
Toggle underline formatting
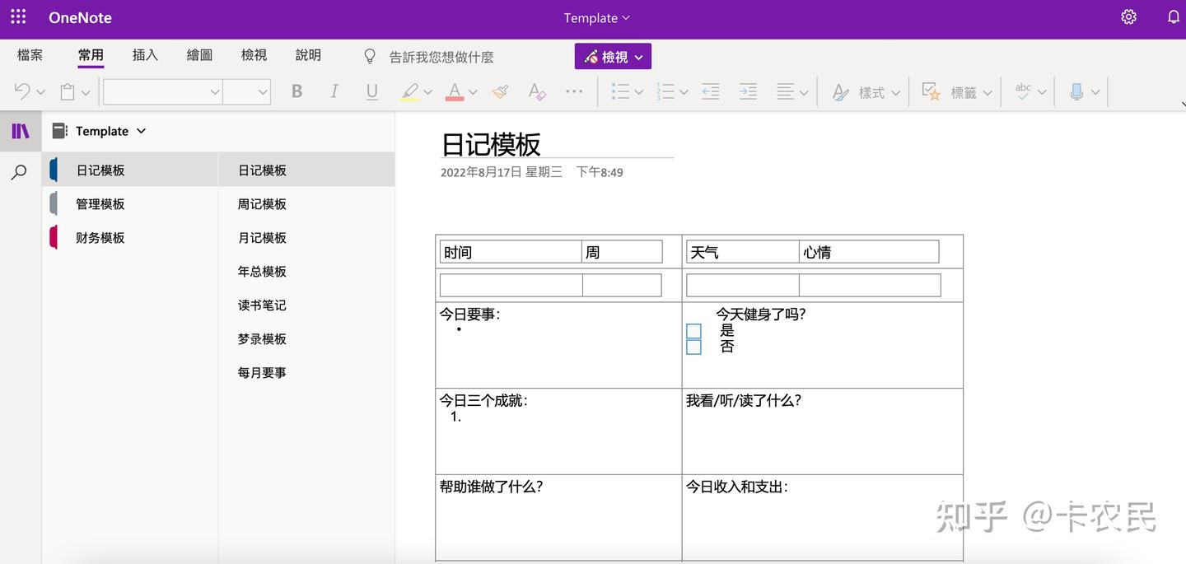[x=372, y=92]
